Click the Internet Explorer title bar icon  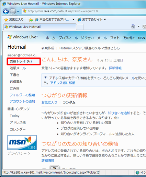[x=4, y=4]
